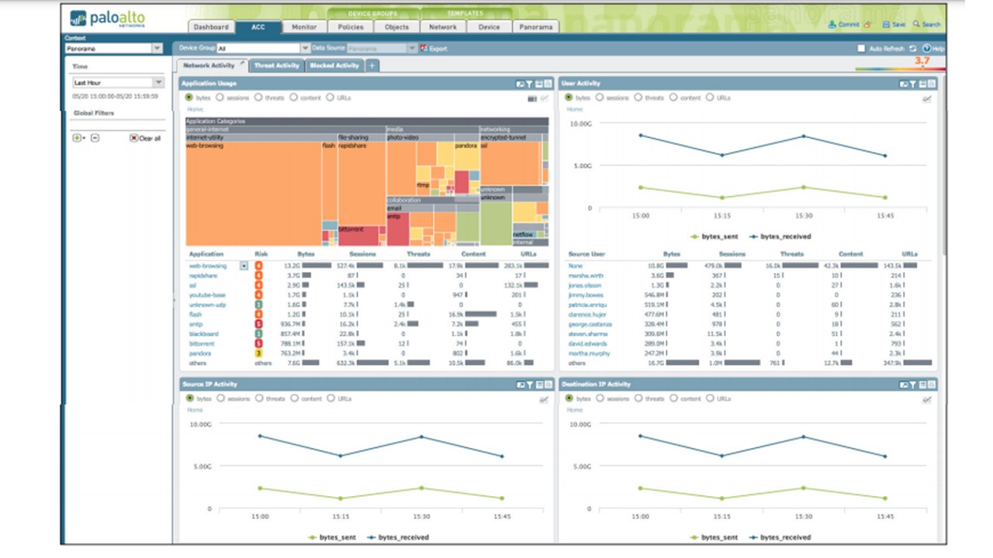Click the line graph icon in User Activity
This screenshot has width=993, height=558.
pos(927,98)
